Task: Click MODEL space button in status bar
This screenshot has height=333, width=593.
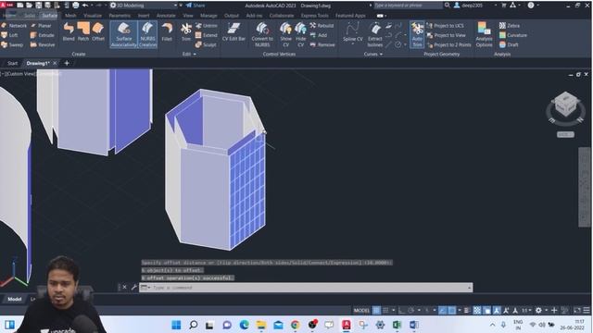Action: 361,311
